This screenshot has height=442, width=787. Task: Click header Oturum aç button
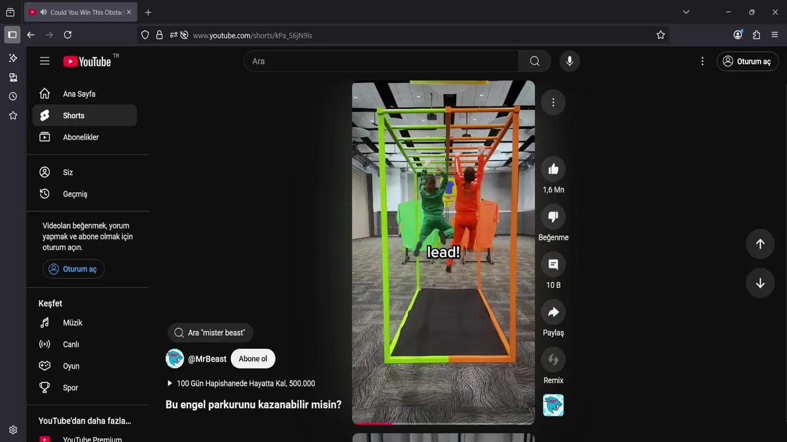coord(748,61)
